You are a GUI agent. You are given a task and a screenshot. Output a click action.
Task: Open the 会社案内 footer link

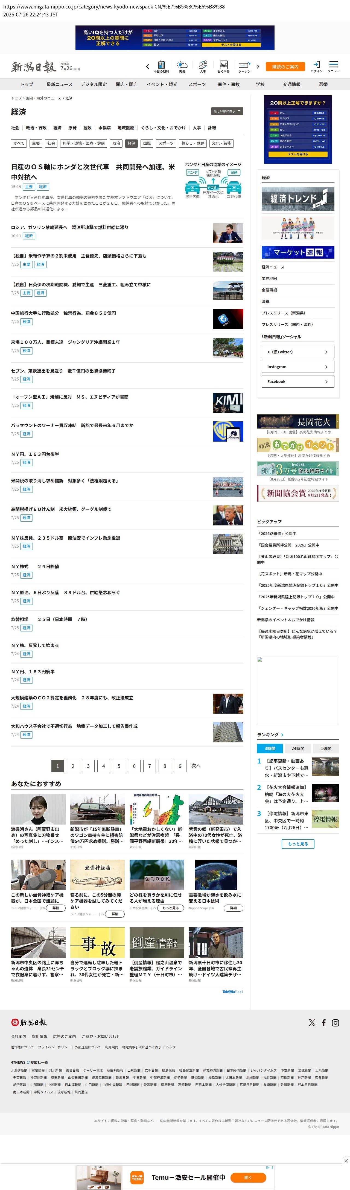coord(18,1037)
